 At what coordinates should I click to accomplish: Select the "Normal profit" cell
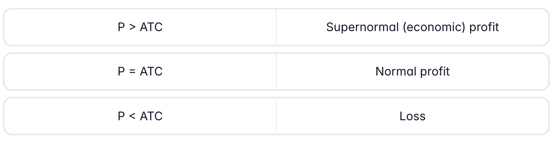[412, 72]
